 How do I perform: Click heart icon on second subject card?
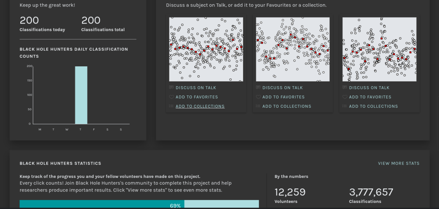click(x=258, y=97)
